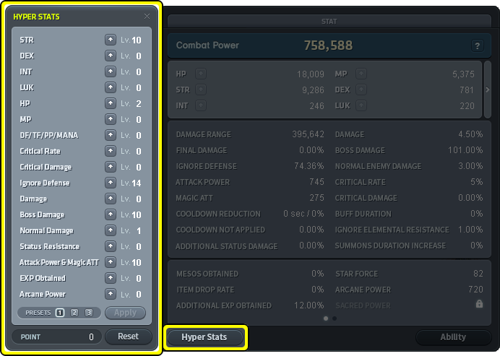Open the Hyper Stats tab
Viewport: 500px width, 356px height.
(205, 337)
